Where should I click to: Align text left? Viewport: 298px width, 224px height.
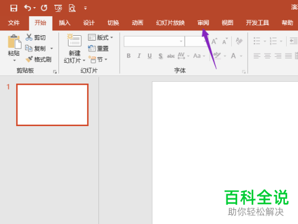tap(257, 56)
